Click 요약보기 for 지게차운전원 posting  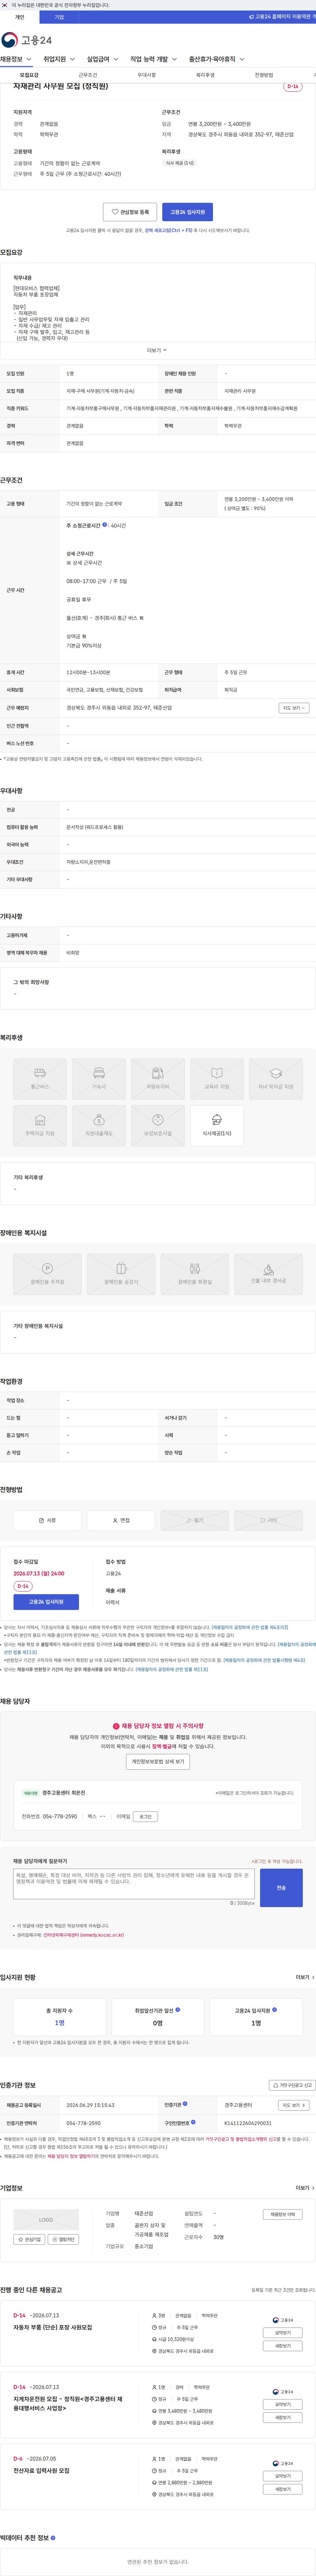tap(283, 2404)
